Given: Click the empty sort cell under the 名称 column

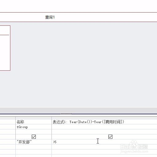Looking at the screenshot, I should click(34, 132).
